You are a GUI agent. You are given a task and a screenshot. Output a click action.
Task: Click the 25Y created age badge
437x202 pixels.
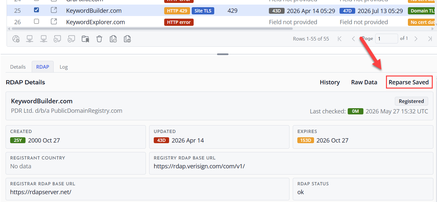tap(18, 140)
